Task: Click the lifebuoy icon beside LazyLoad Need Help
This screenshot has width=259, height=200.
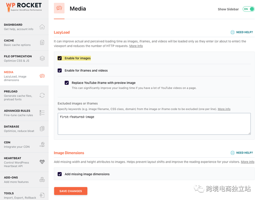Action: (x=232, y=32)
